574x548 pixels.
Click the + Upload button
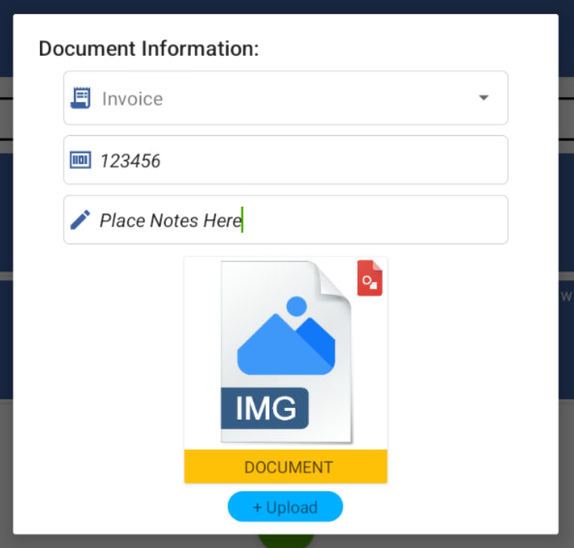tap(285, 506)
